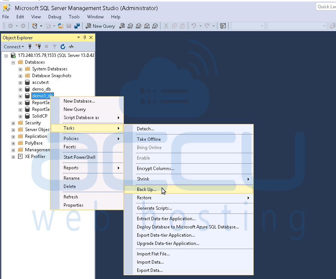Open the Restore submenu
This screenshot has width=336, height=279.
tap(189, 198)
